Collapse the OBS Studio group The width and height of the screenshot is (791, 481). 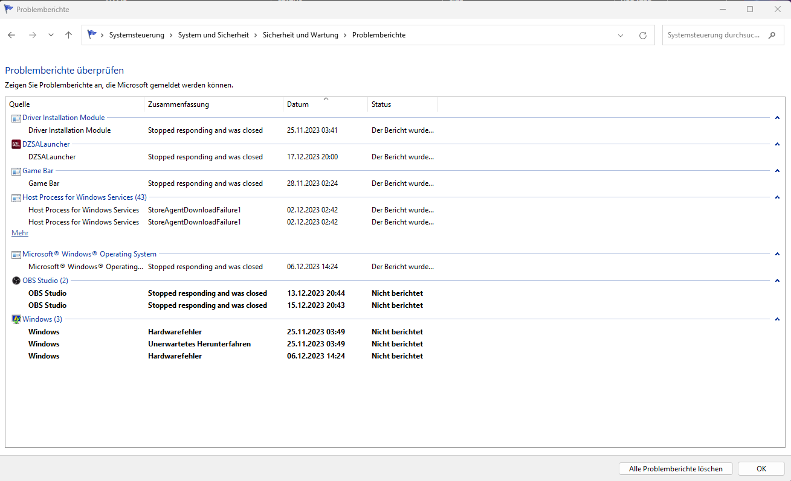pos(777,281)
